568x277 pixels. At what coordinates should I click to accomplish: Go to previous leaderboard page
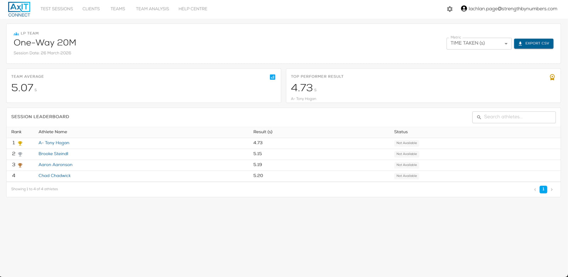click(535, 189)
